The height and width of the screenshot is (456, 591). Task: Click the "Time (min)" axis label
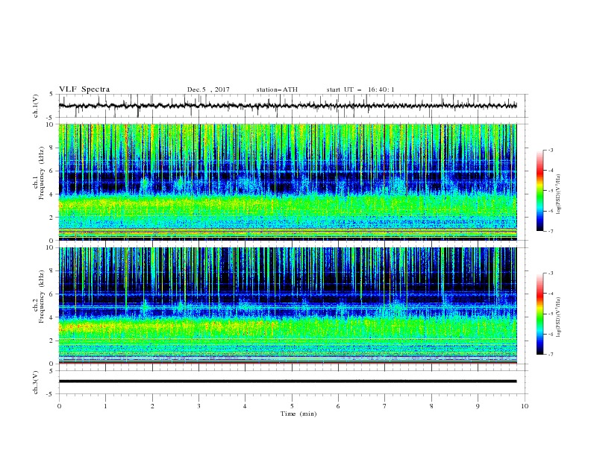point(298,414)
